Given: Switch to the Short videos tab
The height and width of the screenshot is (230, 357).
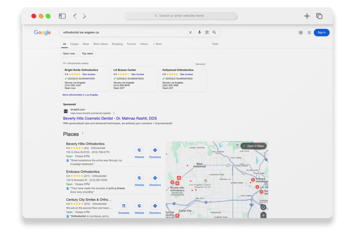Looking at the screenshot, I should click(x=100, y=44).
